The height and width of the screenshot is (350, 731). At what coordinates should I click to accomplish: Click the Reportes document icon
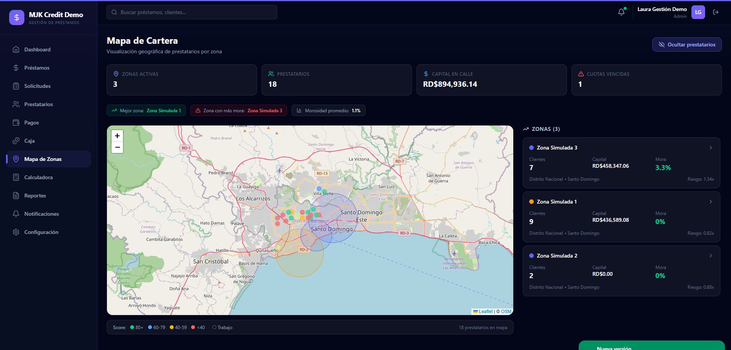[x=16, y=196]
